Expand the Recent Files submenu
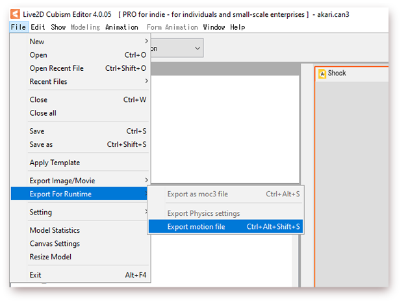Viewport: 408px width, 301px height. click(x=80, y=81)
